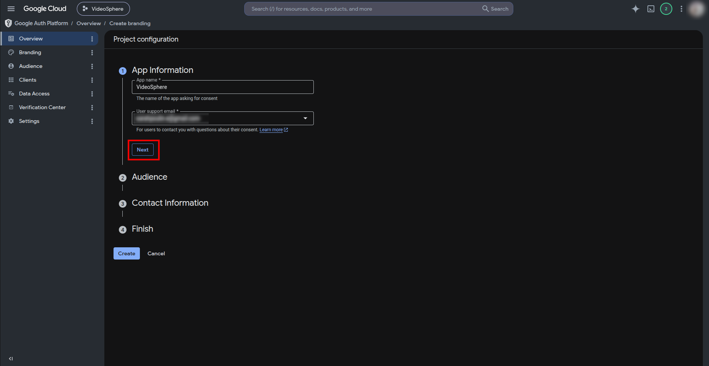Open Gemini AI assistant sparkle icon

tap(635, 9)
